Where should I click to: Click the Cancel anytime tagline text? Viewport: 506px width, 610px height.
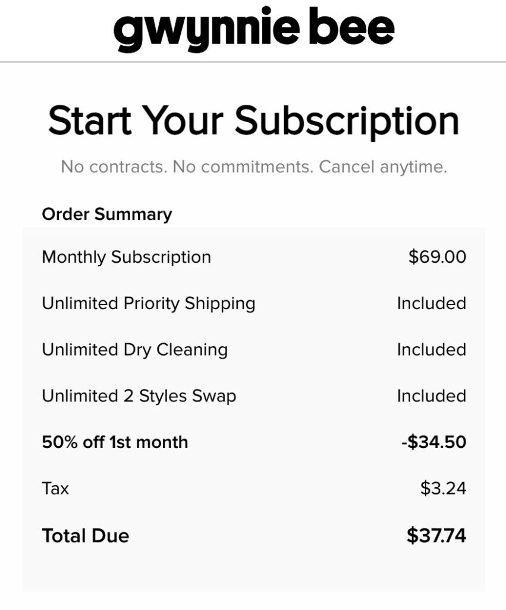(383, 166)
